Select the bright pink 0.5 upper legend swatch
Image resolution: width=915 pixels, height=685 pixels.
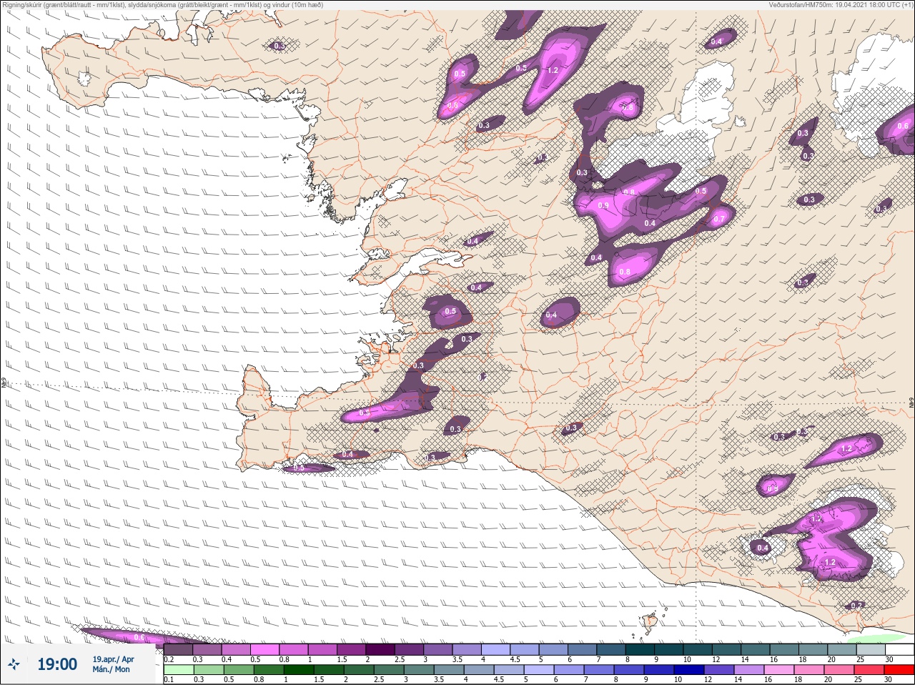264,649
